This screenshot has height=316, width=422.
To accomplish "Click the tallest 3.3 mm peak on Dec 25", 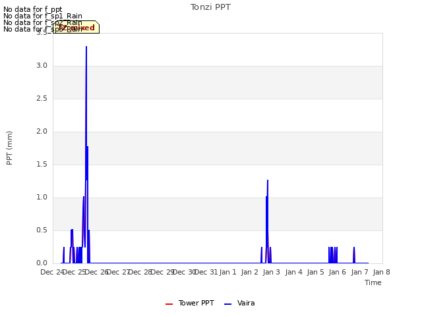I will coord(86,47).
